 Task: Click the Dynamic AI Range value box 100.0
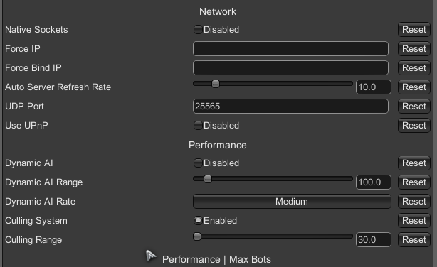pos(374,182)
